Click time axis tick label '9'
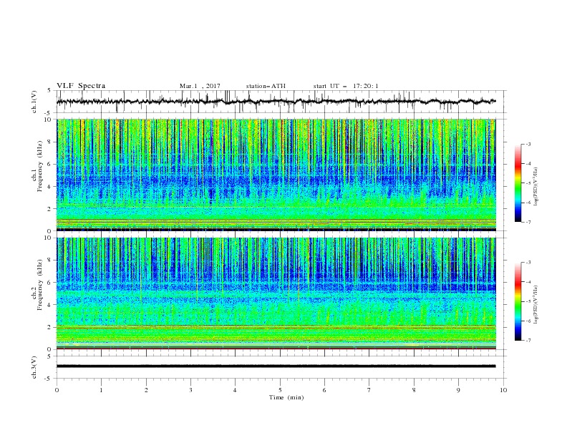567x438 pixels. (458, 390)
